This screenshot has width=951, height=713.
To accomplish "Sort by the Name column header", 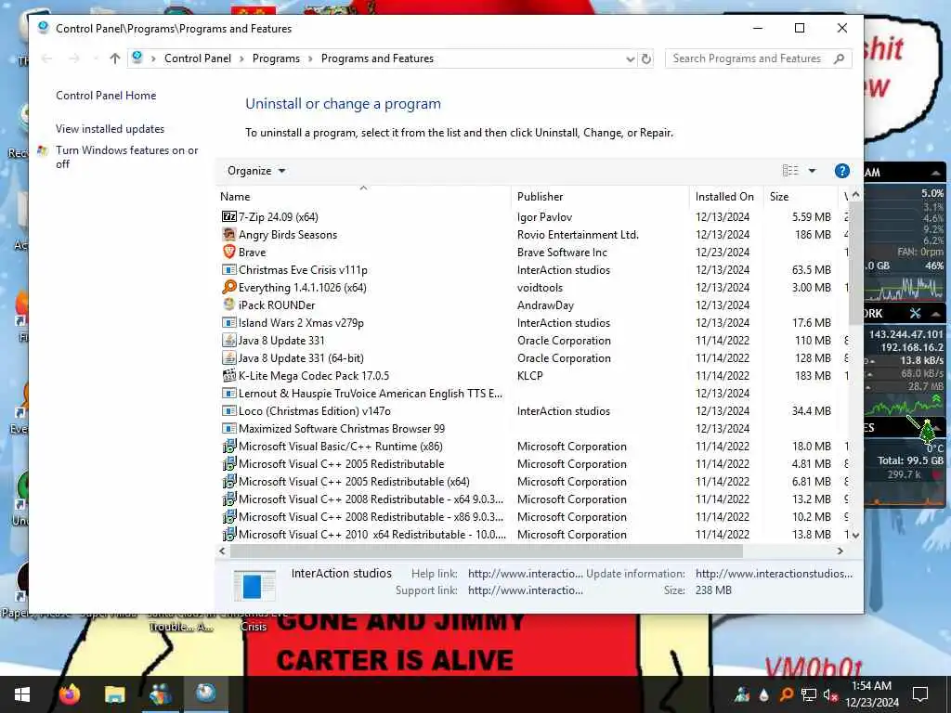I will (363, 197).
